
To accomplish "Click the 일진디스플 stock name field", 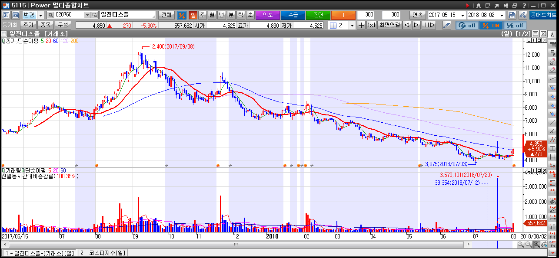I will (127, 15).
